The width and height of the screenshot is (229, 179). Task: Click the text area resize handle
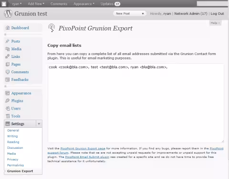(223, 141)
